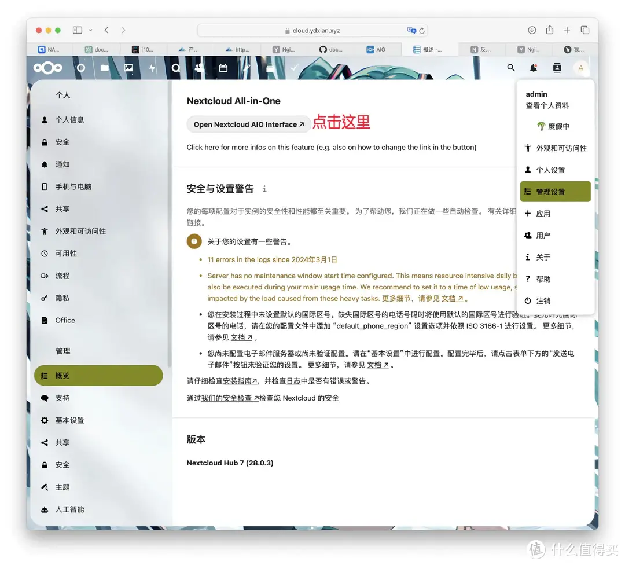This screenshot has width=625, height=565.
Task: Open 我们的安全检查 link
Action: pos(230,398)
